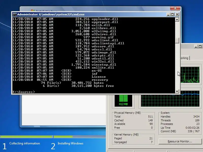Image resolution: width=203 pixels, height=152 pixels.
Task: Click winsetup.dll in the directory listing
Action: click(104, 65)
